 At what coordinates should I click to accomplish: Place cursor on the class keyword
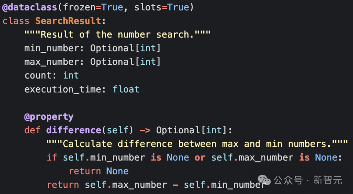(16, 21)
